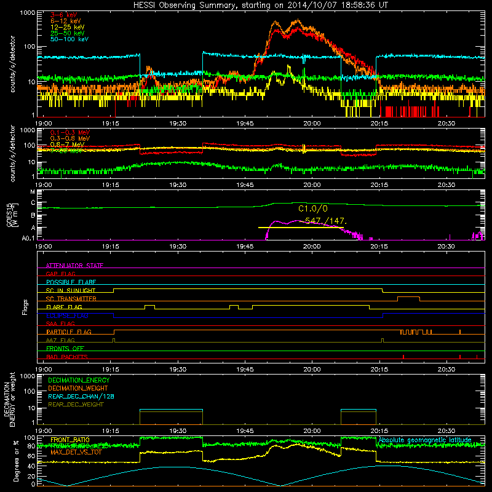This screenshot has width=492, height=492.
Task: Select the red '3-6 keV' legend entry
Action: click(64, 15)
